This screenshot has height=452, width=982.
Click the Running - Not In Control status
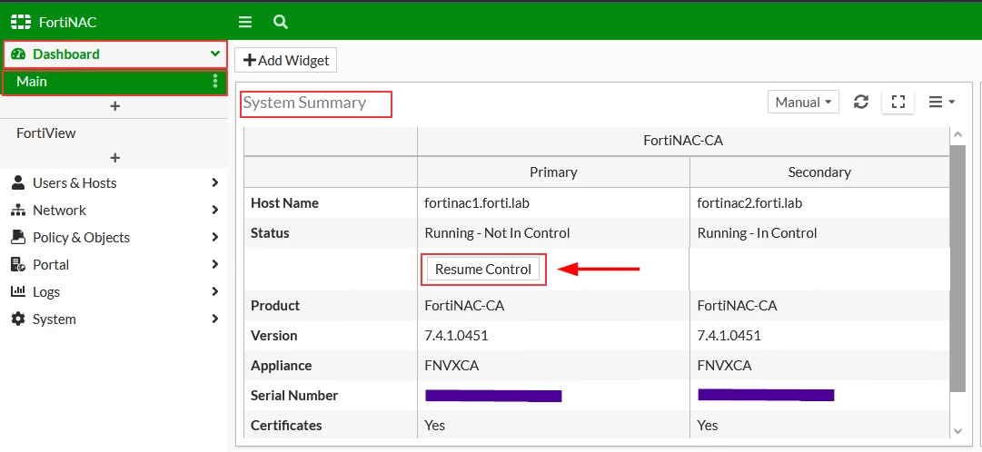(497, 233)
